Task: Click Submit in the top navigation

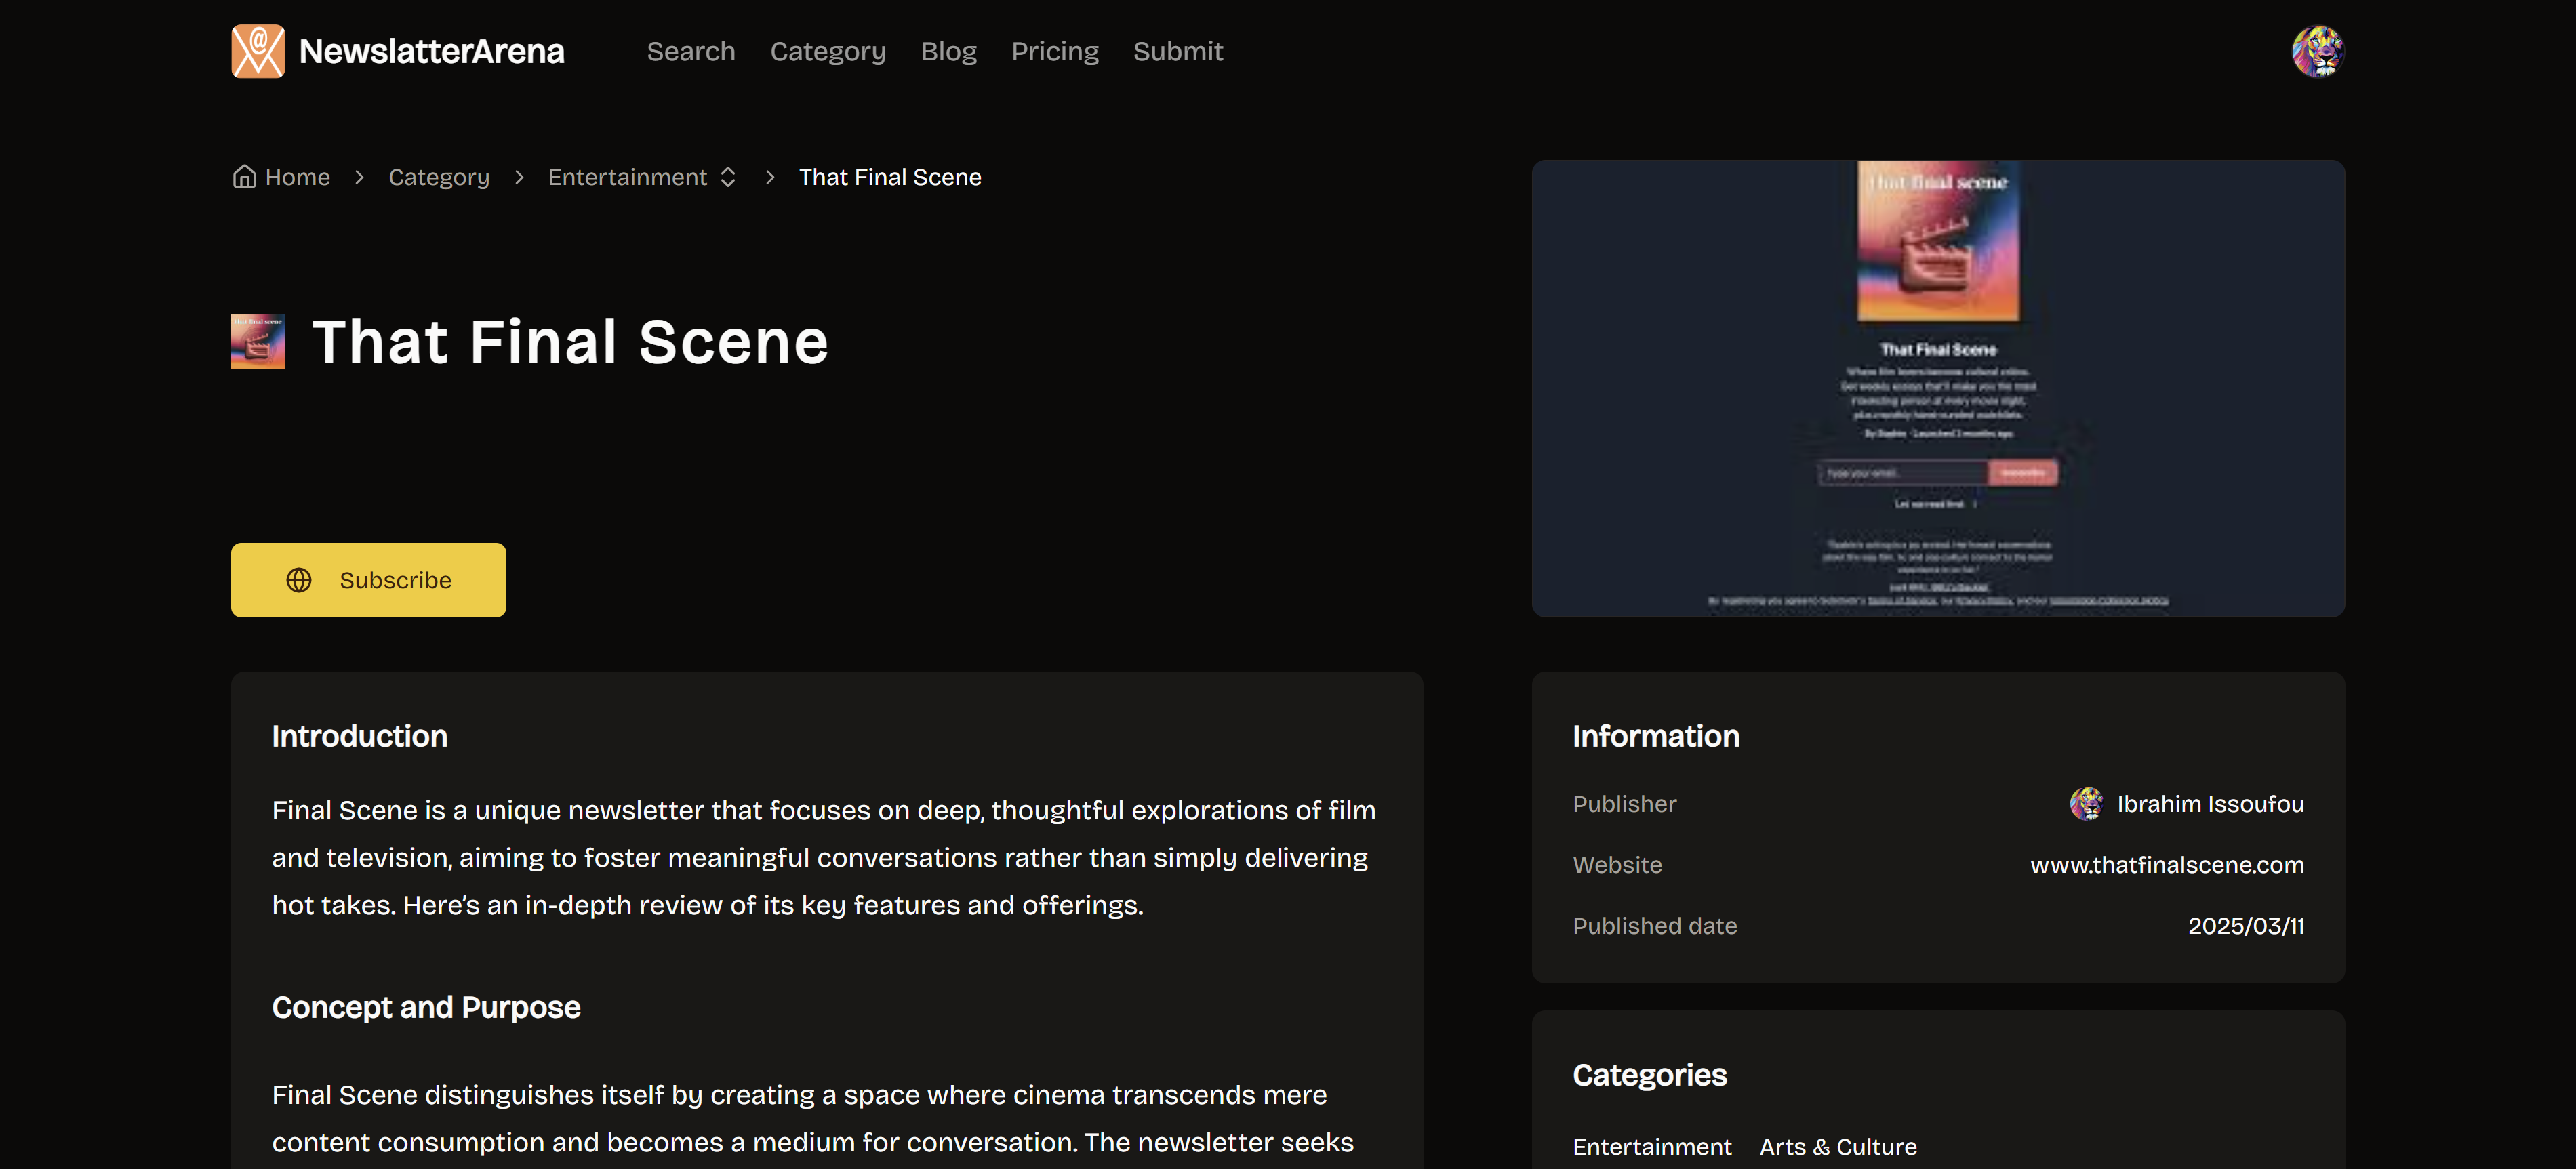Action: (x=1177, y=51)
